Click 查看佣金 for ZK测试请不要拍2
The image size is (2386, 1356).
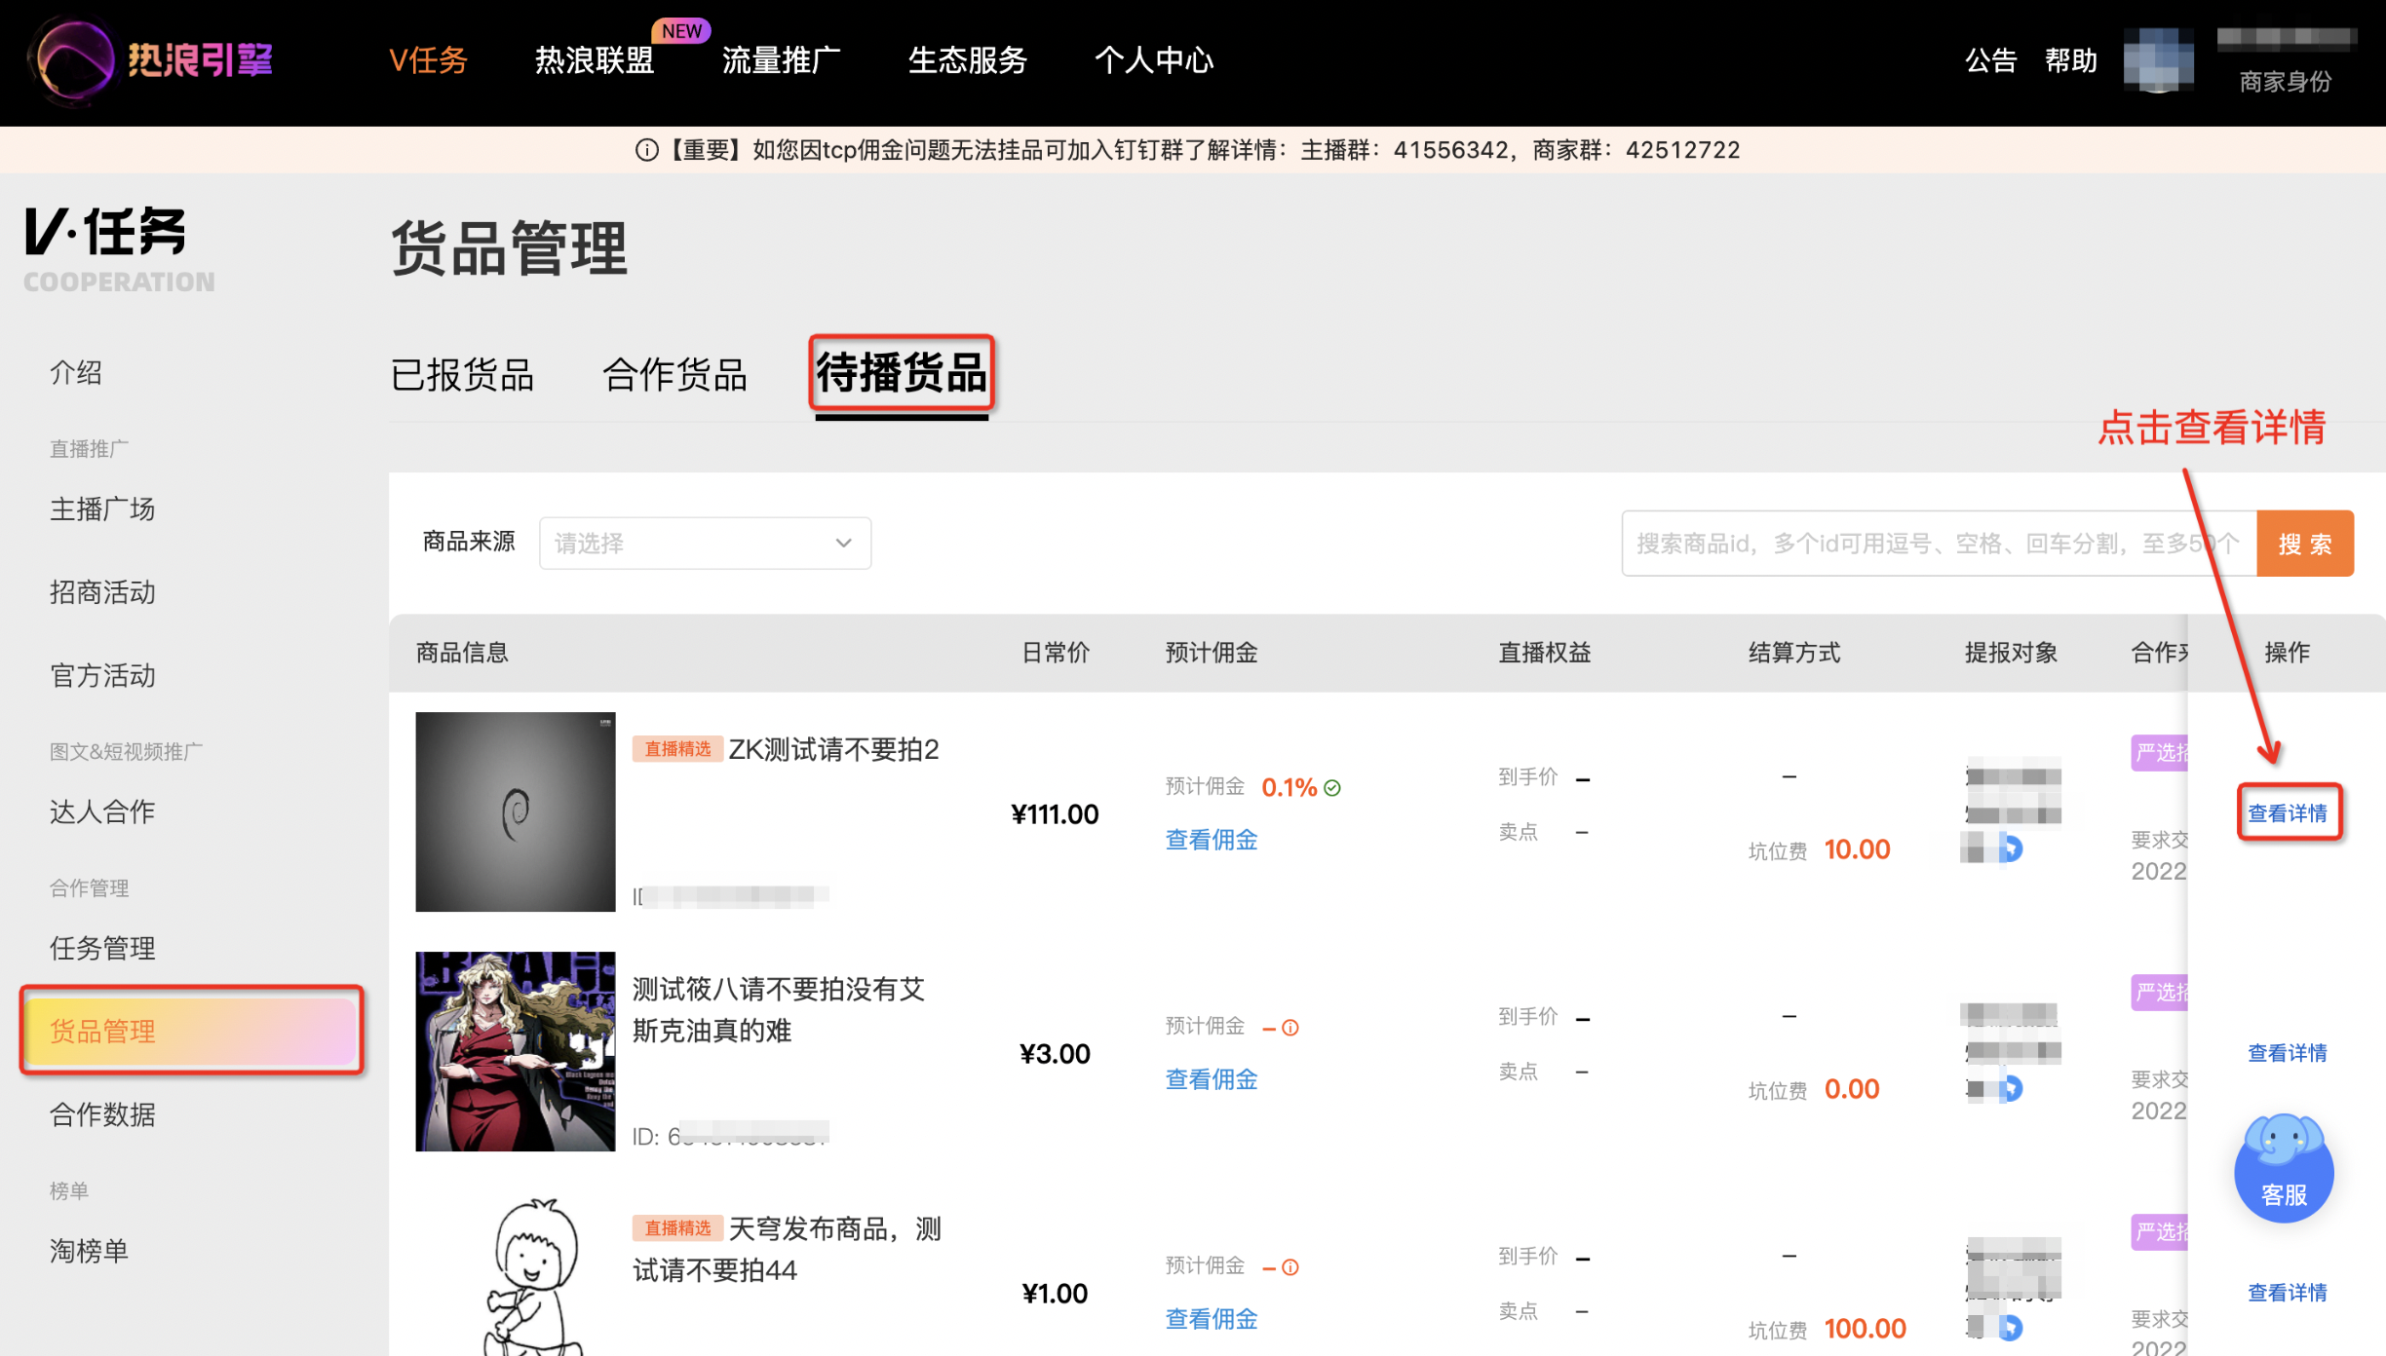tap(1212, 840)
